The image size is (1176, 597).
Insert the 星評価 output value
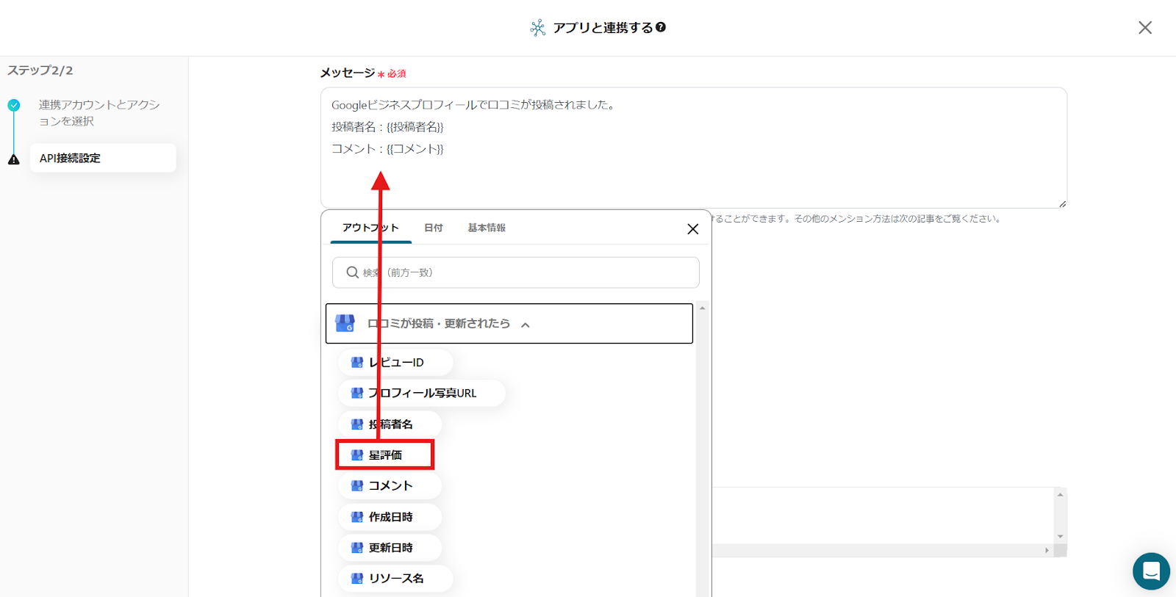click(385, 455)
